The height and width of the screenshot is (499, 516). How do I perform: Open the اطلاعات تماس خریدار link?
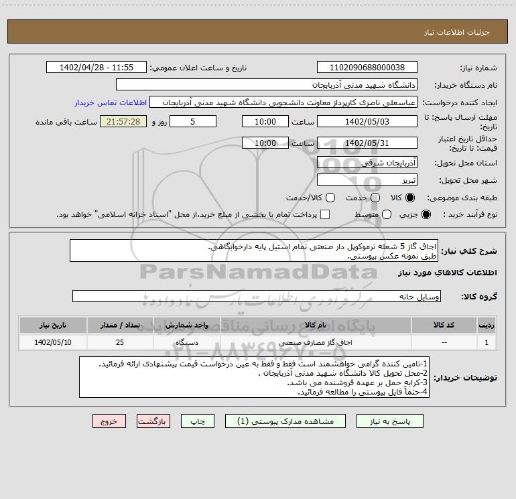(111, 102)
